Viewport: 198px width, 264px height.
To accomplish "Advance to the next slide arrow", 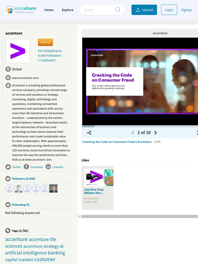I will coord(155,133).
